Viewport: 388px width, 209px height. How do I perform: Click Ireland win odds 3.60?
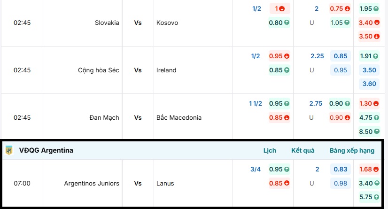[369, 84]
